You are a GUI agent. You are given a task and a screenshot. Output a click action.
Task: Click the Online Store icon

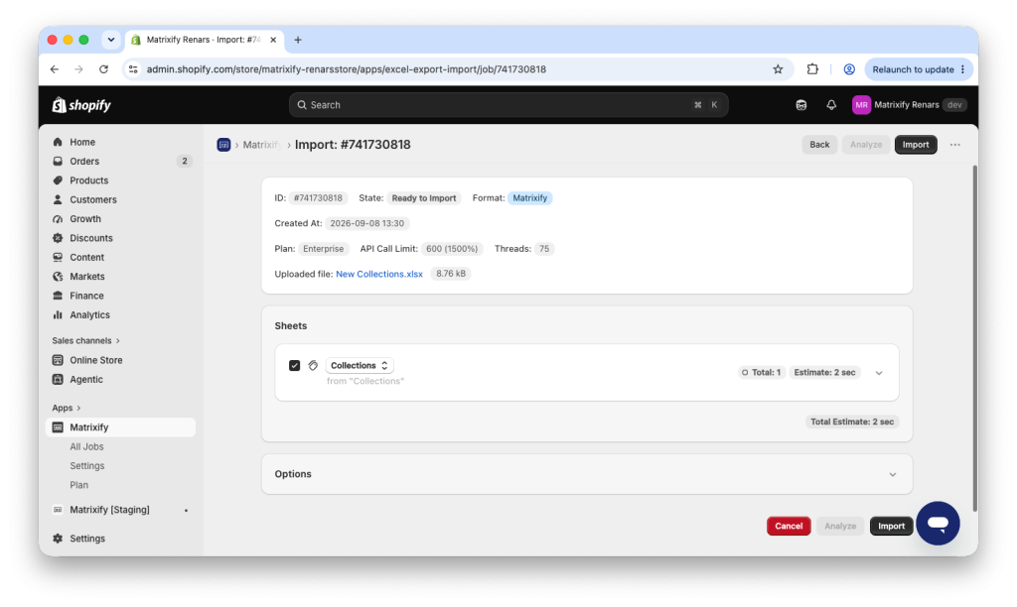point(58,360)
